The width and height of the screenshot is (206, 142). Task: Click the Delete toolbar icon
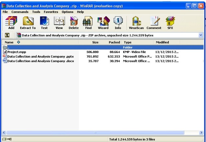click(x=74, y=23)
